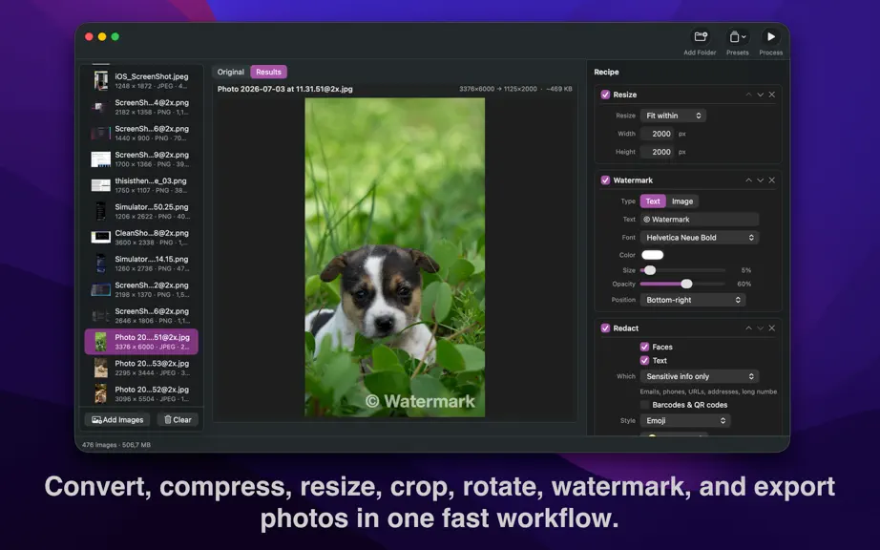Select the Photo 20...52@2x.jpg file

coord(141,394)
